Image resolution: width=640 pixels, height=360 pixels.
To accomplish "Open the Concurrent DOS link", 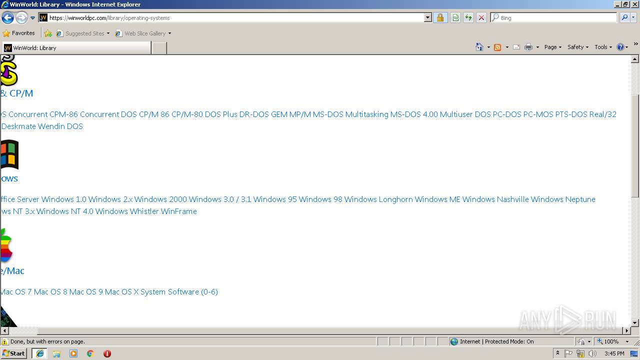I will (108, 114).
